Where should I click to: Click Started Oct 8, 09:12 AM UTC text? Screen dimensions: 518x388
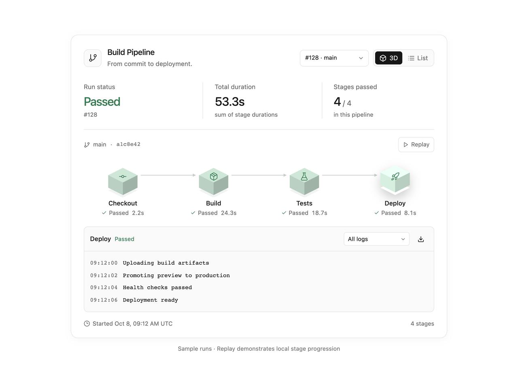132,324
